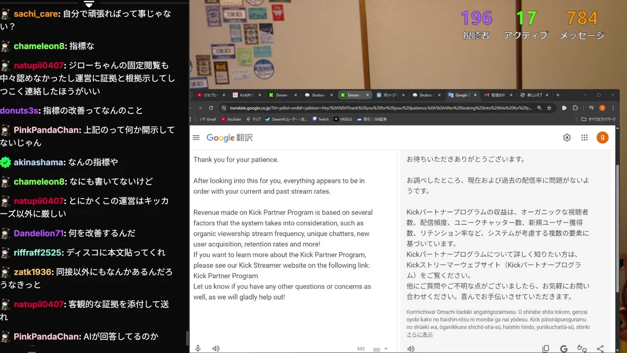
Task: Open a new browser tab
Action: coord(557,95)
